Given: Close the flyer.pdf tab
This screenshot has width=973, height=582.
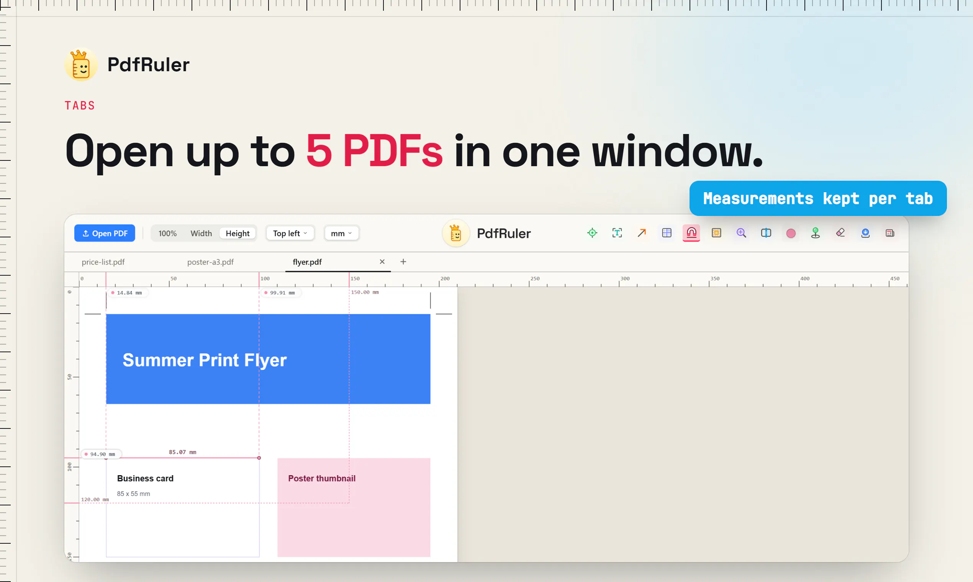Looking at the screenshot, I should (x=382, y=262).
